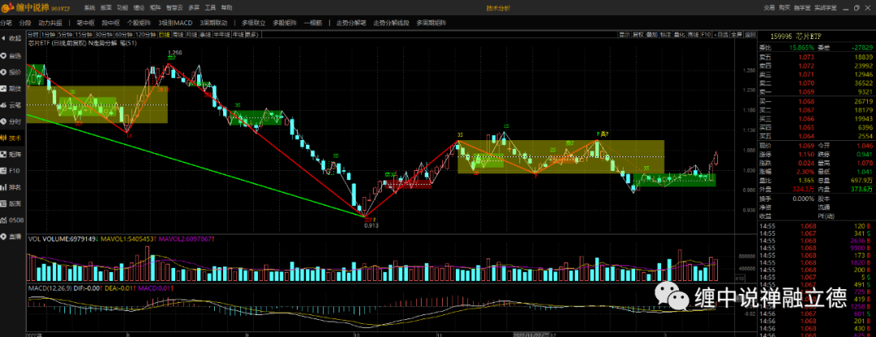
Task: Select the 多级联立 toolbar item
Action: pyautogui.click(x=254, y=23)
